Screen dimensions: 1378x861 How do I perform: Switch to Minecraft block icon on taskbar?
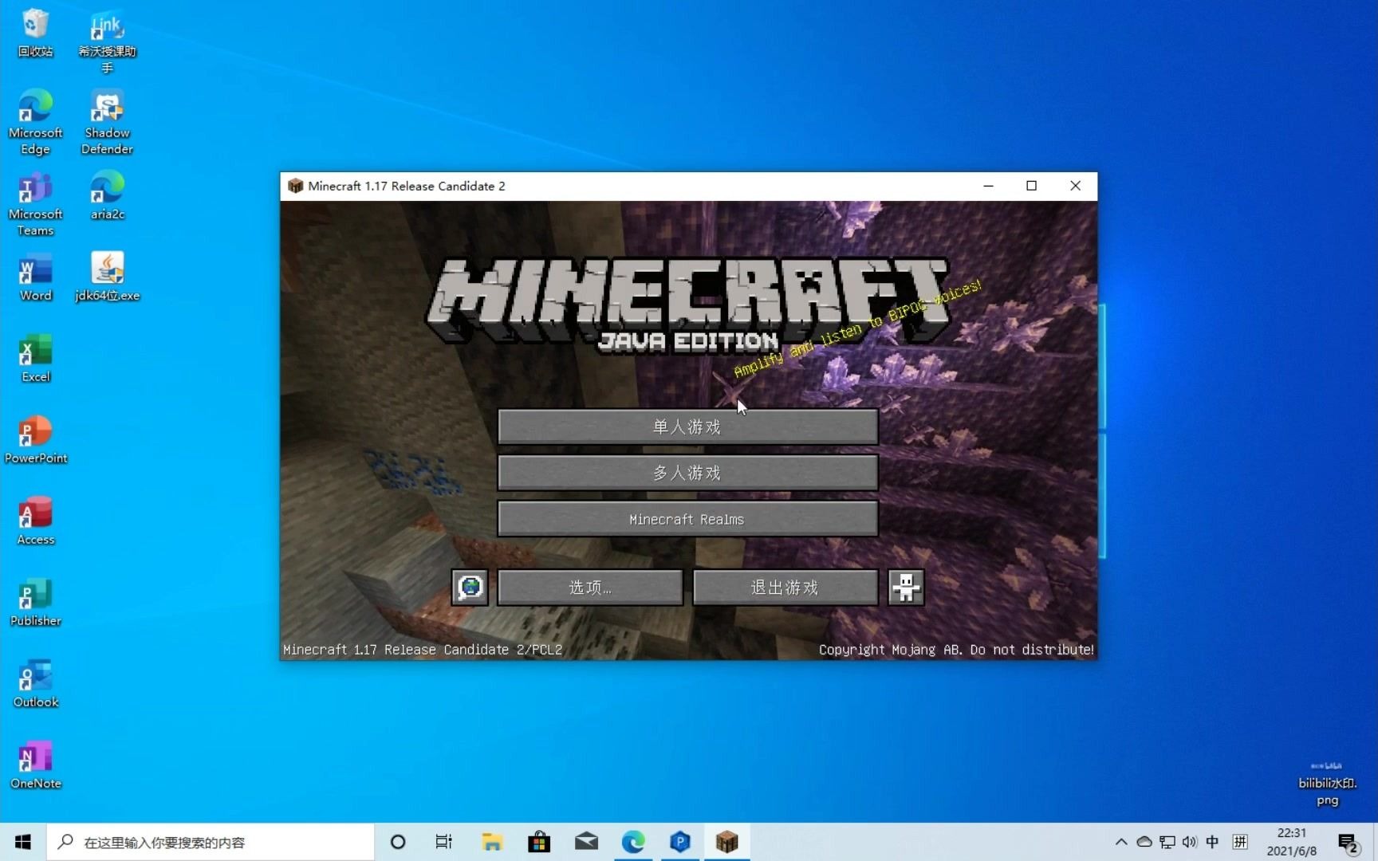point(727,842)
